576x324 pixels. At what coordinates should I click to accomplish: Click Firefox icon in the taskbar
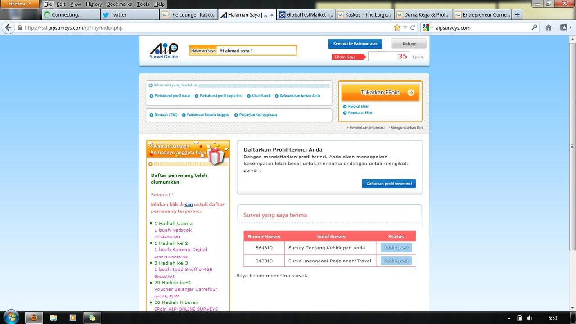[34, 318]
